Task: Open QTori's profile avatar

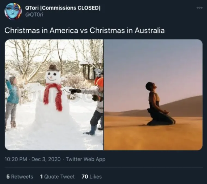Action: click(13, 11)
